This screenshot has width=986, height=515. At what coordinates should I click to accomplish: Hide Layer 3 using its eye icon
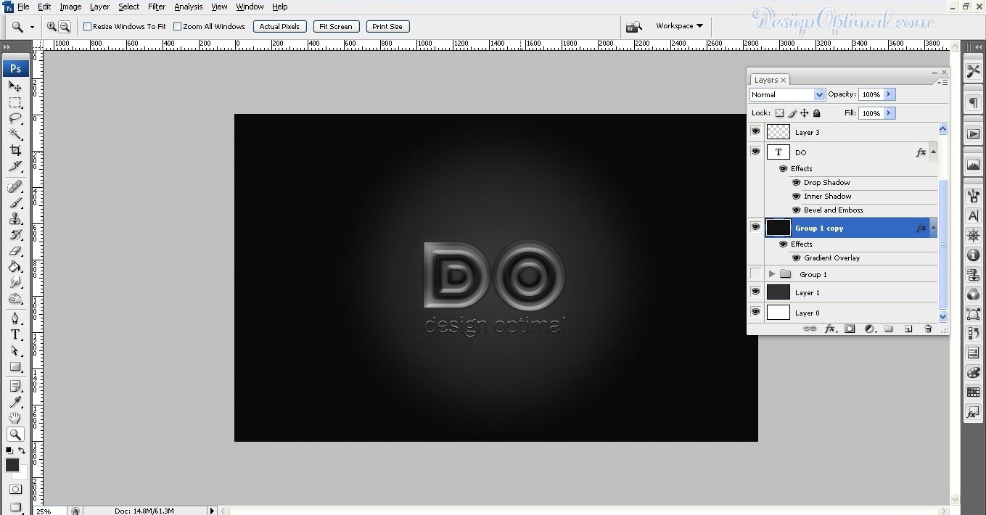point(755,131)
